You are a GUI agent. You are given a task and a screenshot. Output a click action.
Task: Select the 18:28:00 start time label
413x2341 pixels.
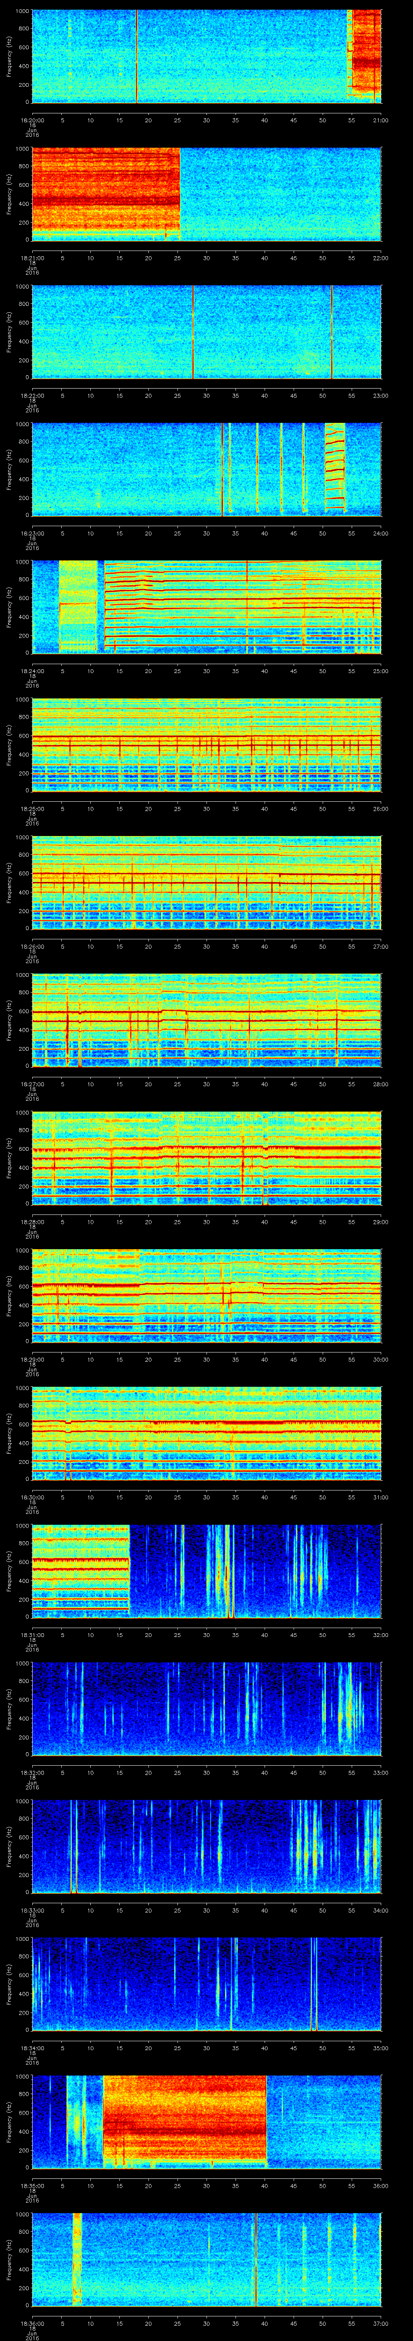coord(32,1221)
